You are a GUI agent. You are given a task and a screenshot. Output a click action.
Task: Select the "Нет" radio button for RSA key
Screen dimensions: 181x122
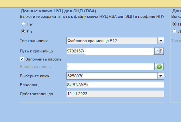pyautogui.click(x=23, y=24)
